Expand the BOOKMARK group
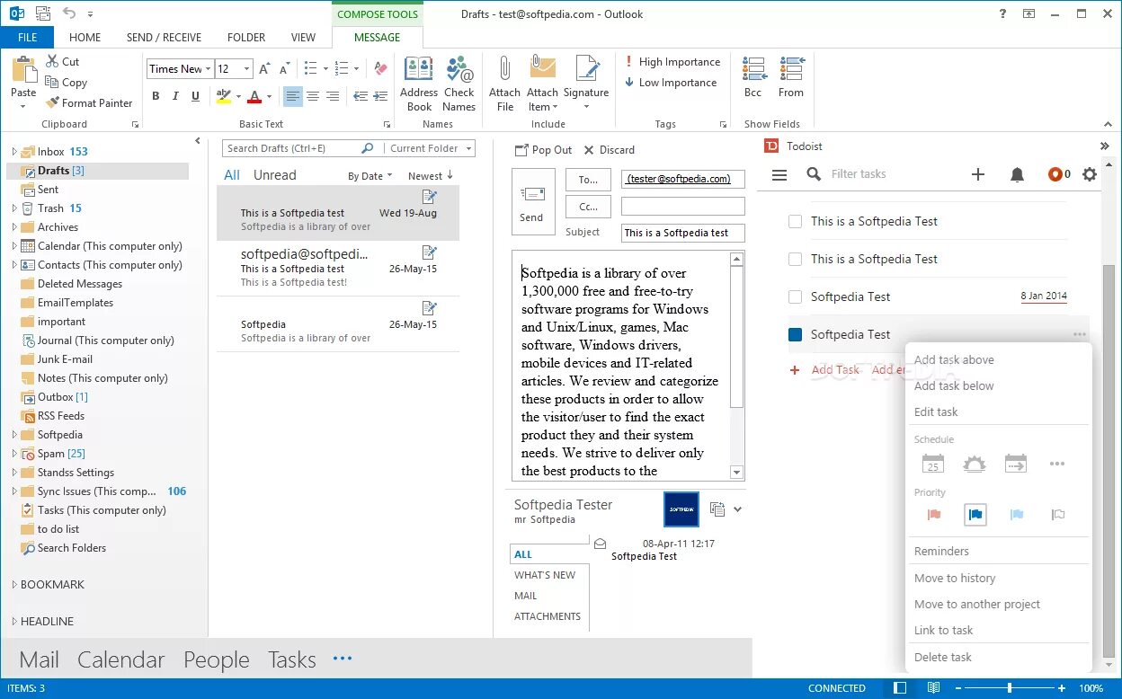Screen dimensions: 1122x699 click(x=14, y=585)
